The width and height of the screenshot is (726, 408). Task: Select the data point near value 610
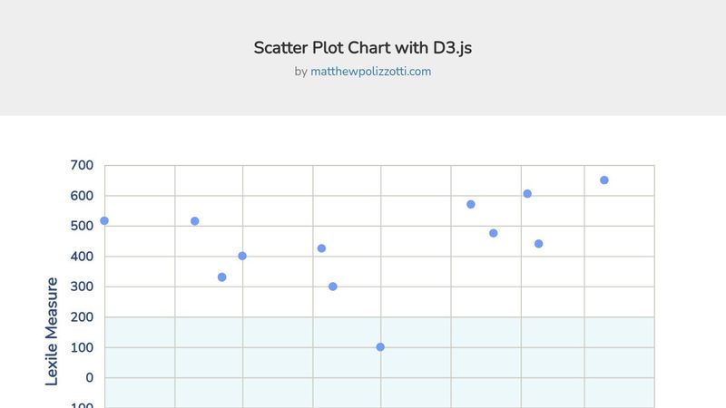click(527, 194)
